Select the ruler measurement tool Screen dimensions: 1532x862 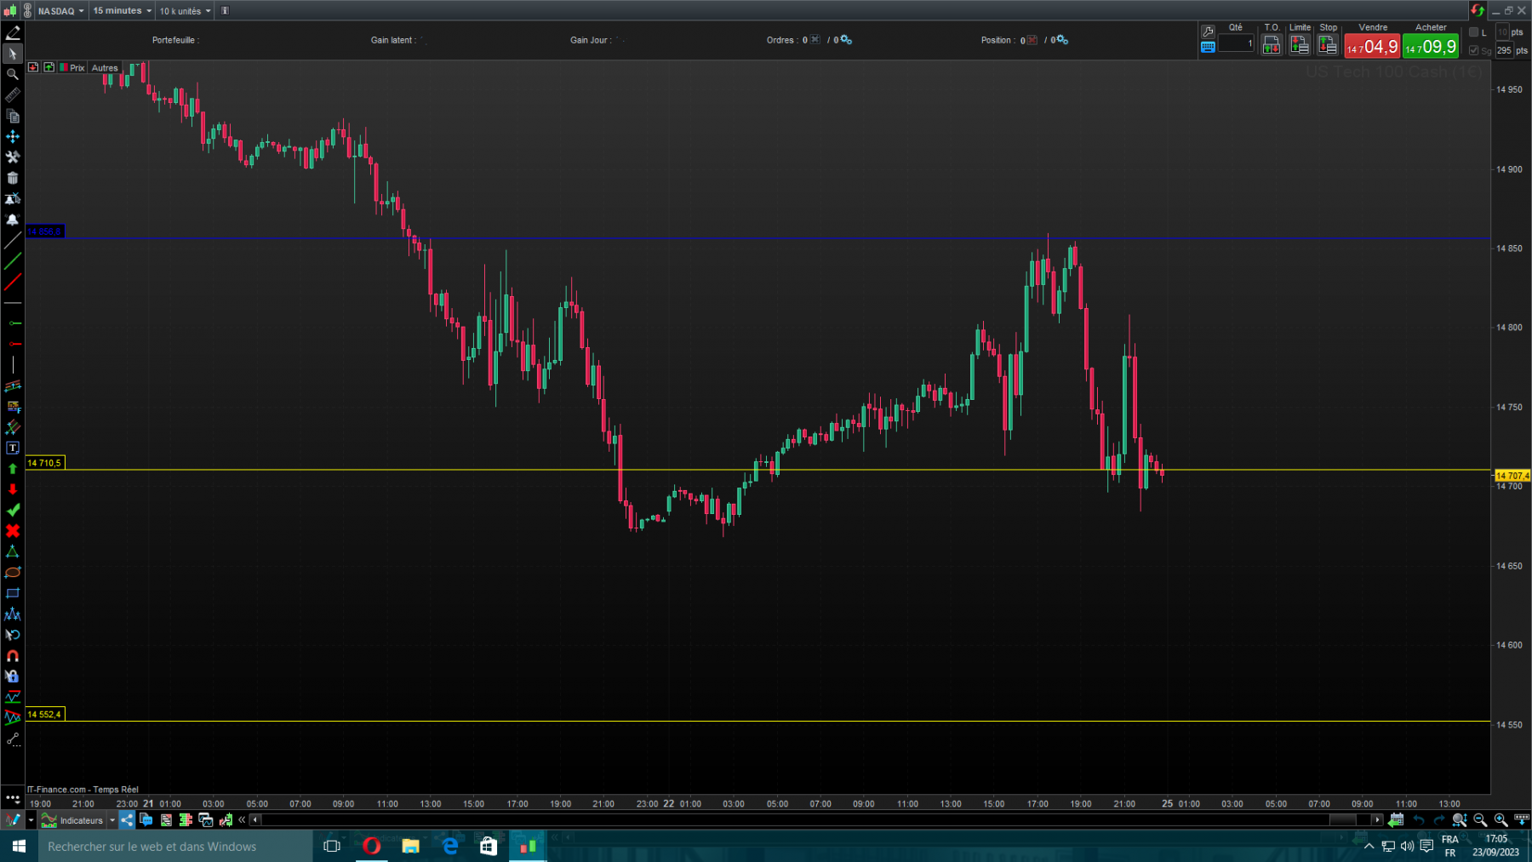(13, 95)
